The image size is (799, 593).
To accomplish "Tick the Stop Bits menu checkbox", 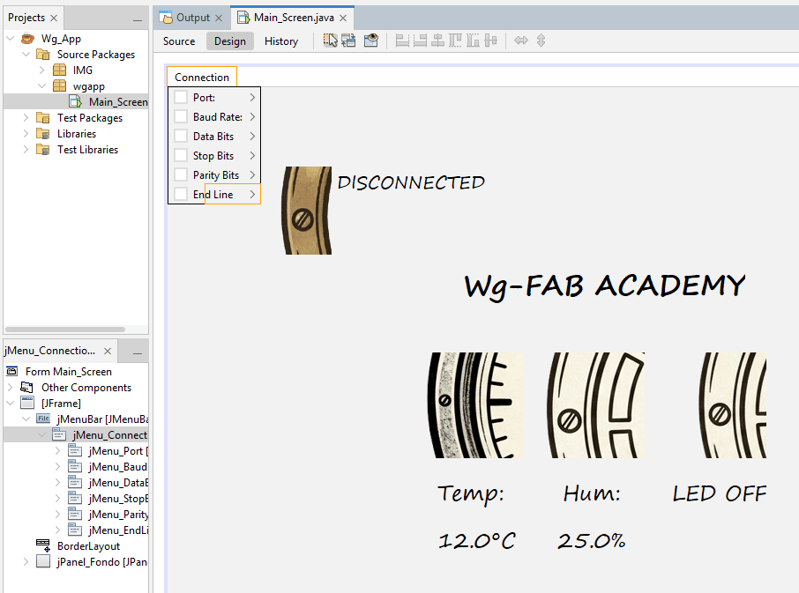I will click(181, 155).
